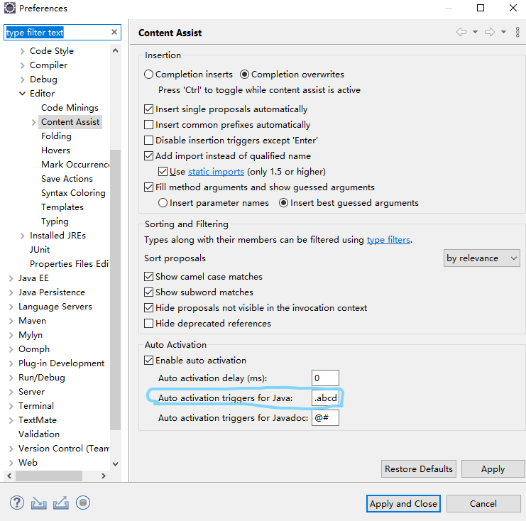Click the Eclipse Preferences window icon
The height and width of the screenshot is (521, 526).
click(x=10, y=8)
